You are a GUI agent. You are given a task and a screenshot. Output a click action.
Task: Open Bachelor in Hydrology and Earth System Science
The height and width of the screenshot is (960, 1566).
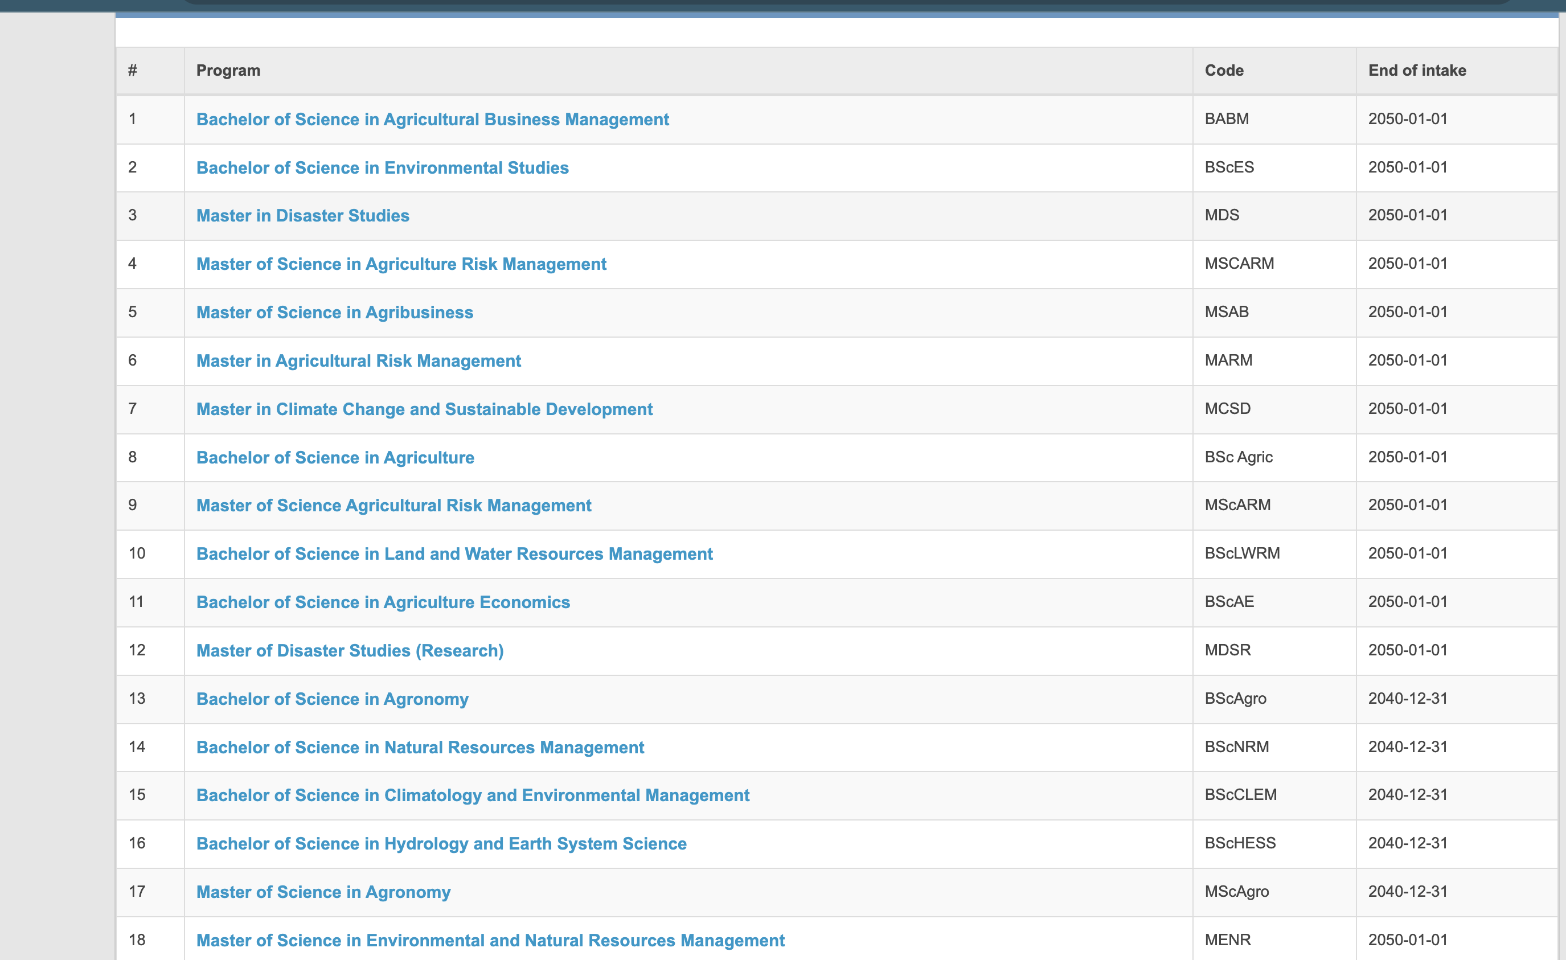pos(441,843)
